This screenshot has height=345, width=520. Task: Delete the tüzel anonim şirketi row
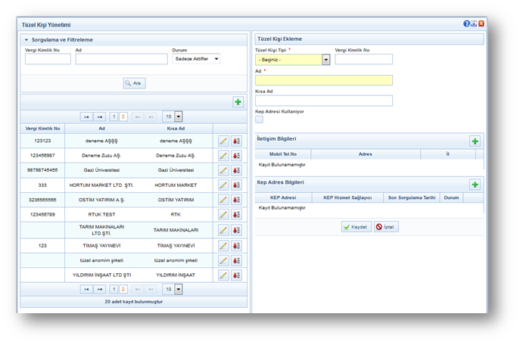pos(236,260)
